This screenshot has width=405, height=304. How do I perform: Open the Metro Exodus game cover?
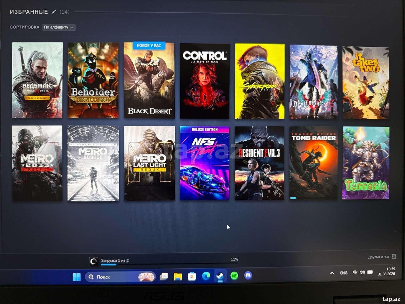[93, 163]
